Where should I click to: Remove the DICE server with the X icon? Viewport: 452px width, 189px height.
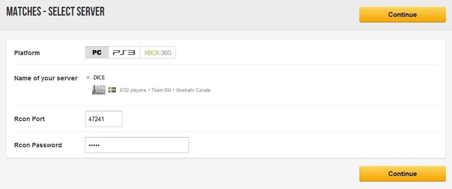[x=88, y=78]
